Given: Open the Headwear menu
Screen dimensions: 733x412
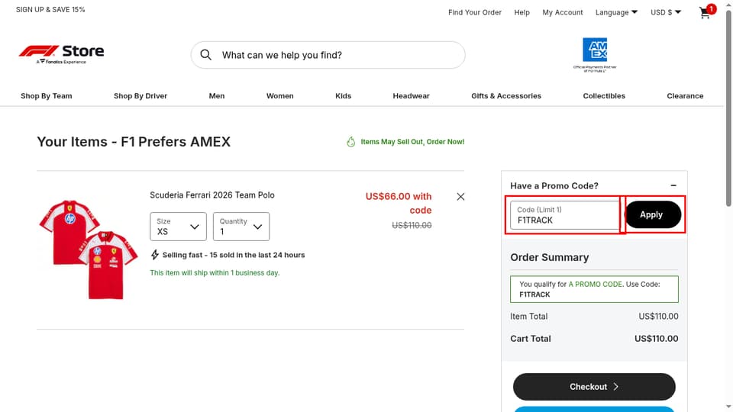Looking at the screenshot, I should (x=411, y=96).
